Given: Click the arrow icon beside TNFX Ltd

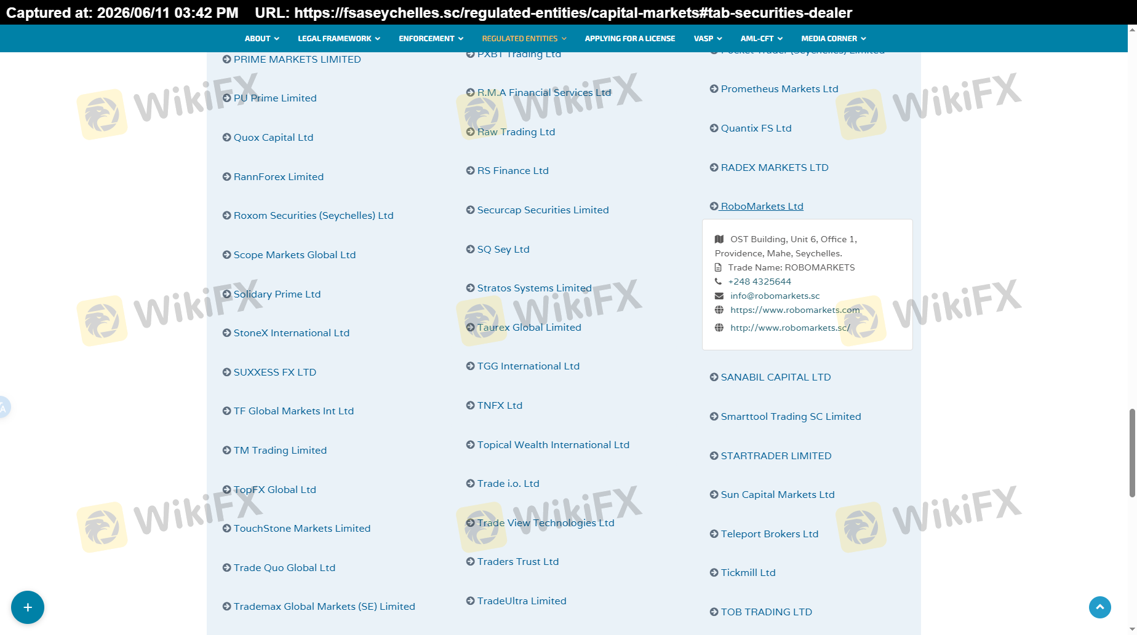Looking at the screenshot, I should tap(471, 406).
